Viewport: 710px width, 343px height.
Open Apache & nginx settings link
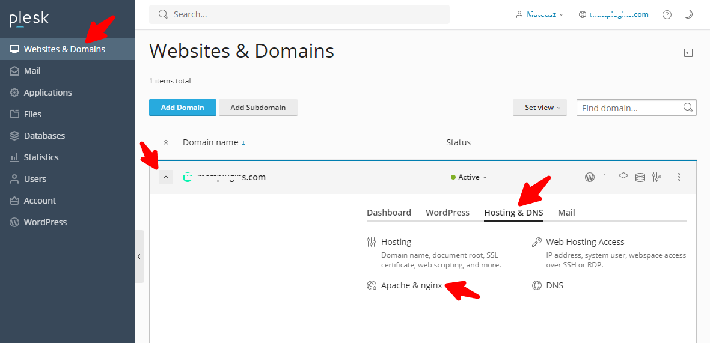(x=412, y=285)
